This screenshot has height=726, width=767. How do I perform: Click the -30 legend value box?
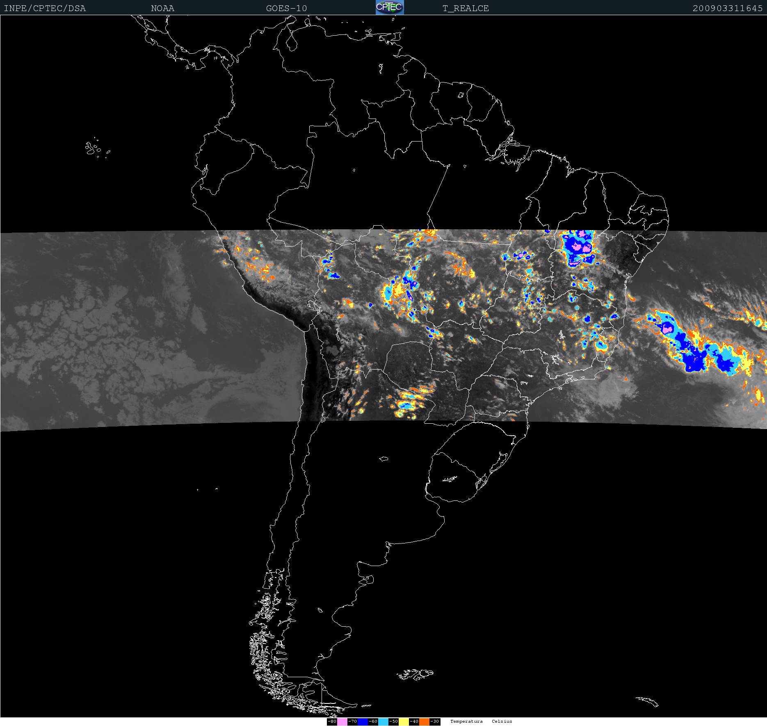pyautogui.click(x=435, y=721)
